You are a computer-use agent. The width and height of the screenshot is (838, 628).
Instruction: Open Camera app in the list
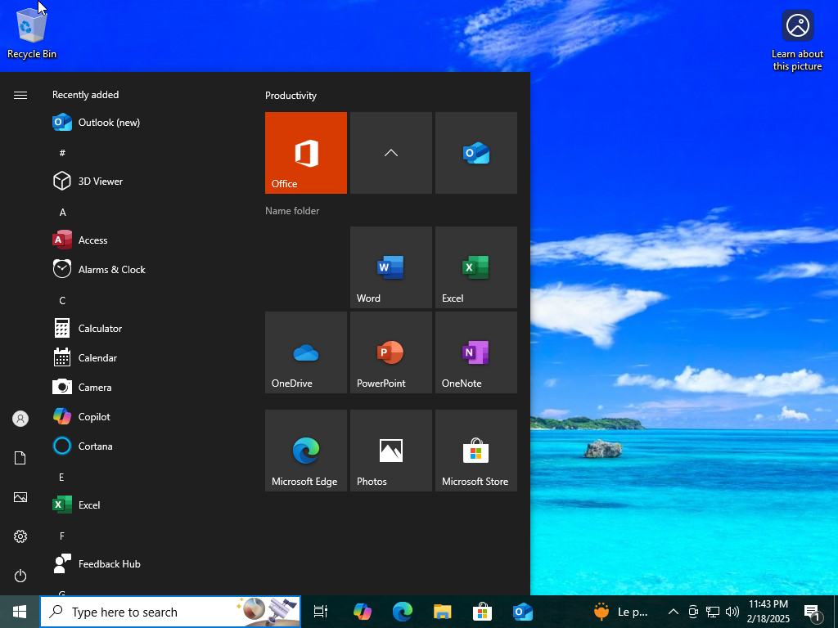[144, 387]
